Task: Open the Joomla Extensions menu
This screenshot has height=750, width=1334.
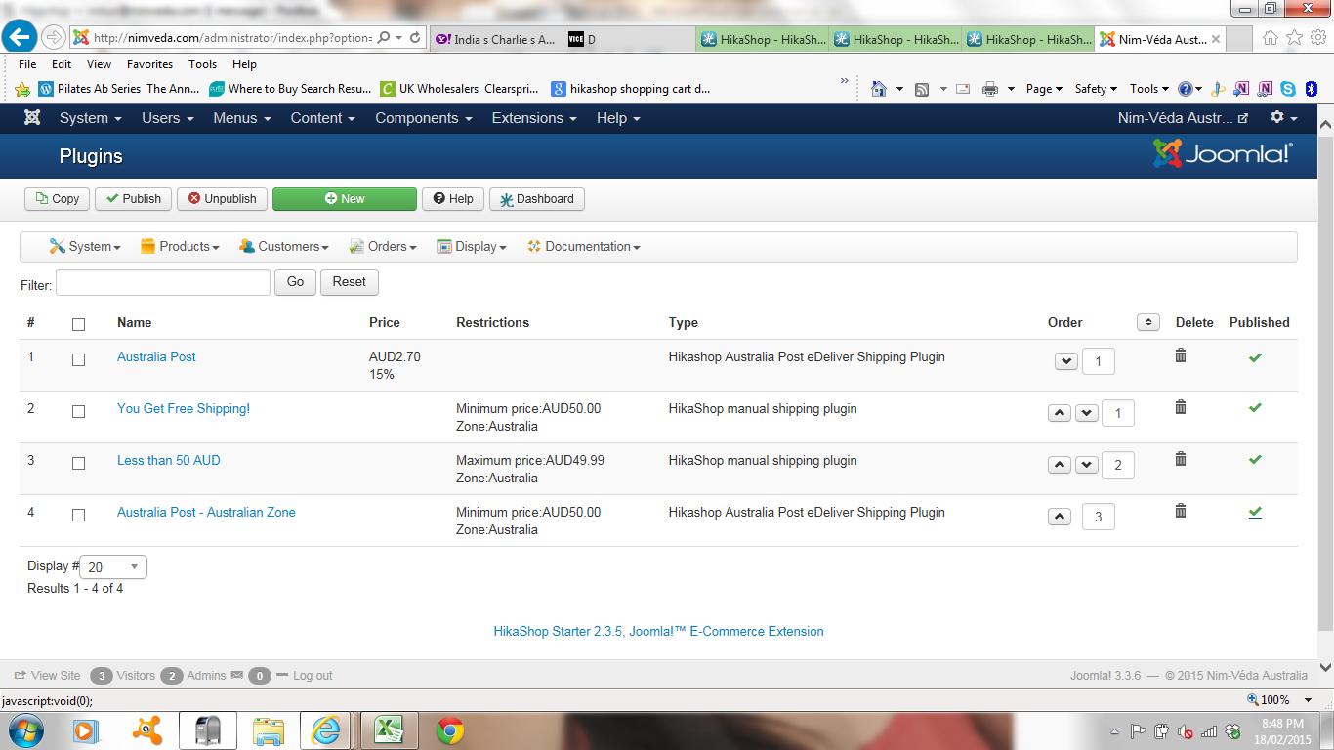Action: pyautogui.click(x=534, y=118)
